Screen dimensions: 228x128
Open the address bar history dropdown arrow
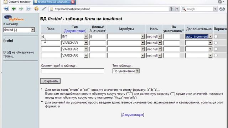(177, 9)
